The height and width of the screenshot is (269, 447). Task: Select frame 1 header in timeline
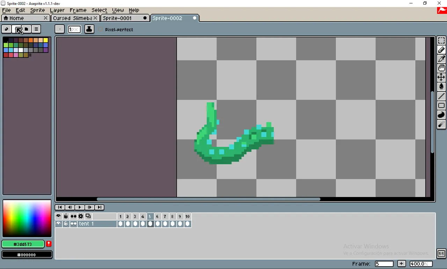[120, 216]
